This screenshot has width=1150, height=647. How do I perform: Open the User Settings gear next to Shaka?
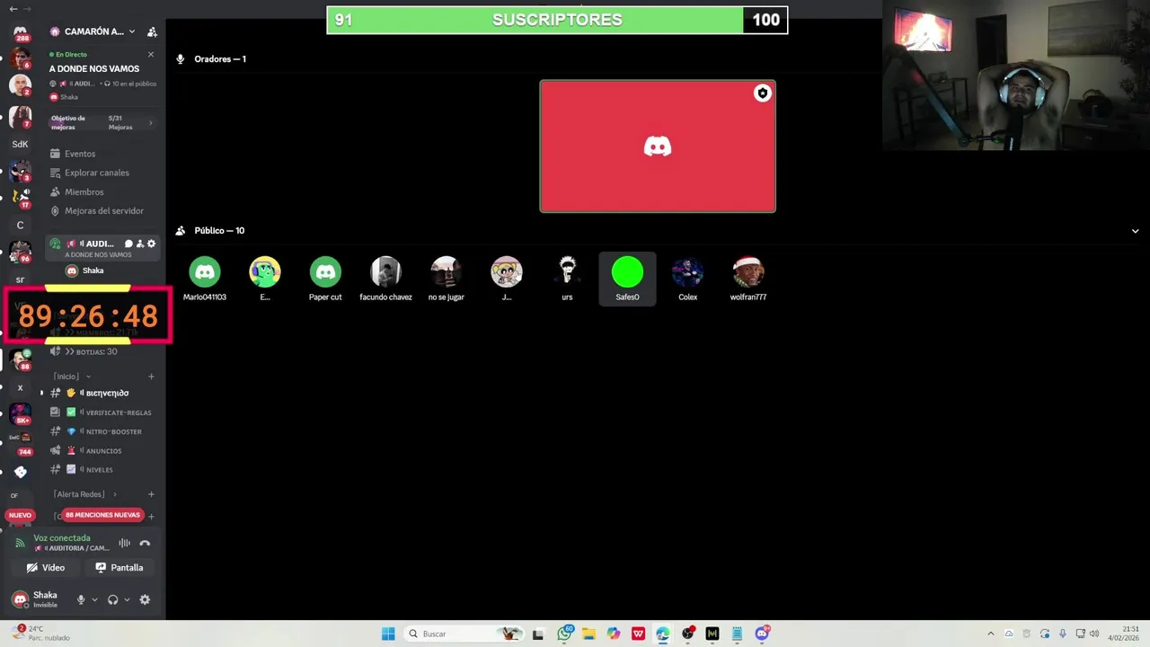tap(145, 599)
